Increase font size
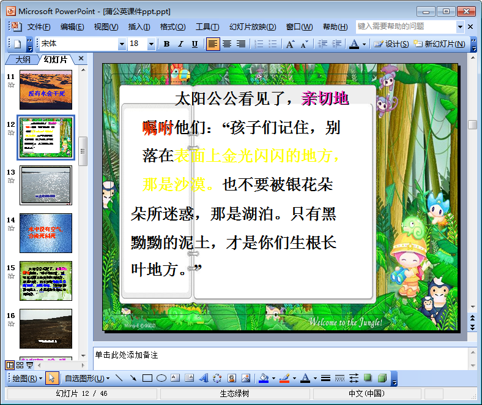482x405 pixels. (x=291, y=44)
